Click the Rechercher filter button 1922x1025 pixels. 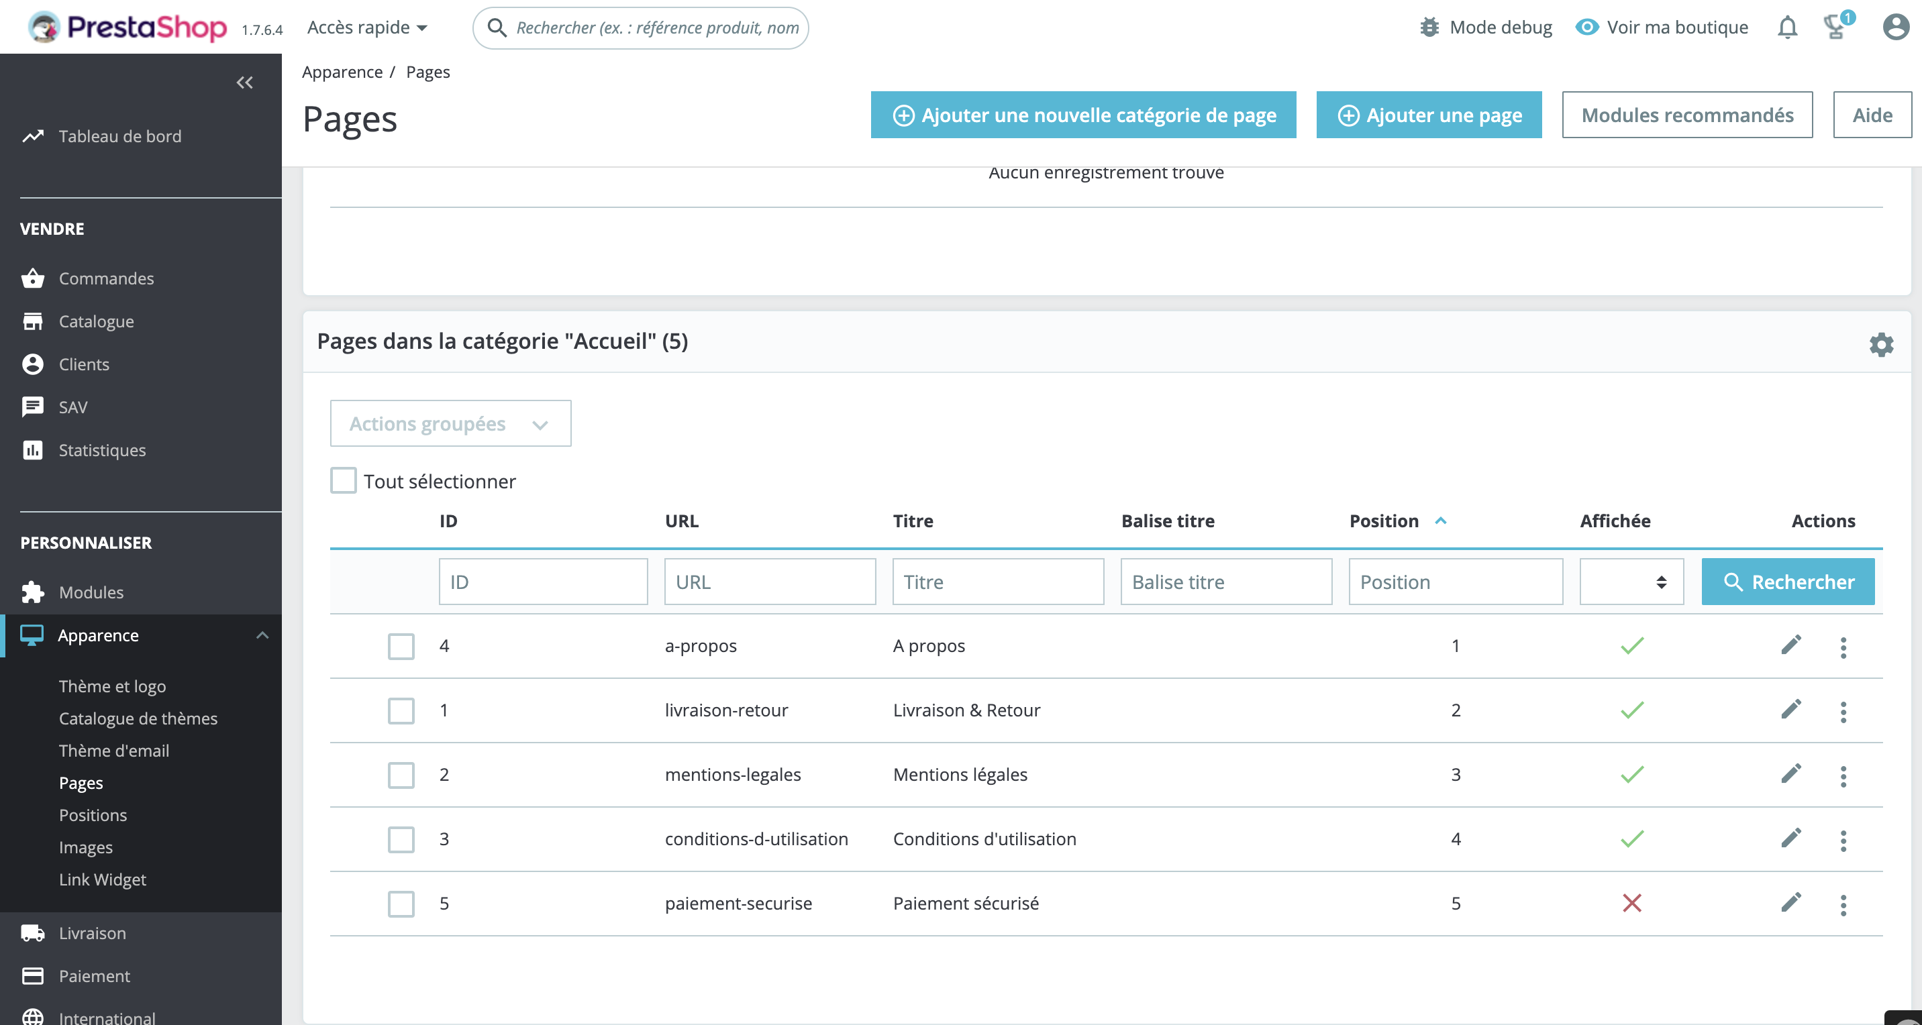pos(1788,582)
